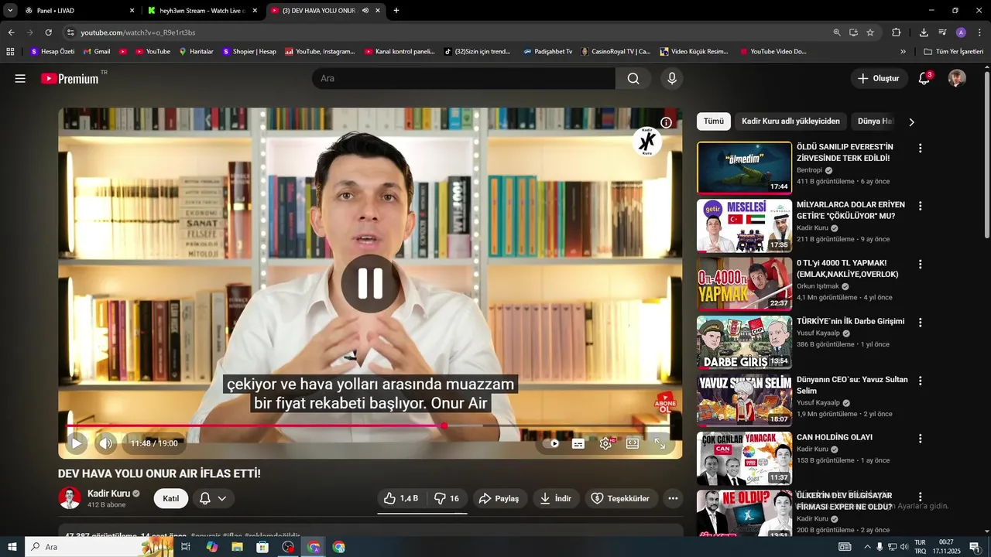Open File Explorer from taskbar

tap(237, 547)
